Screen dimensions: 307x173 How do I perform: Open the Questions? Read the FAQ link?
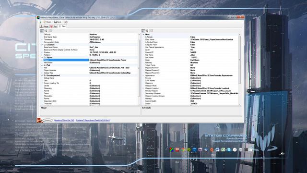tap(64, 120)
